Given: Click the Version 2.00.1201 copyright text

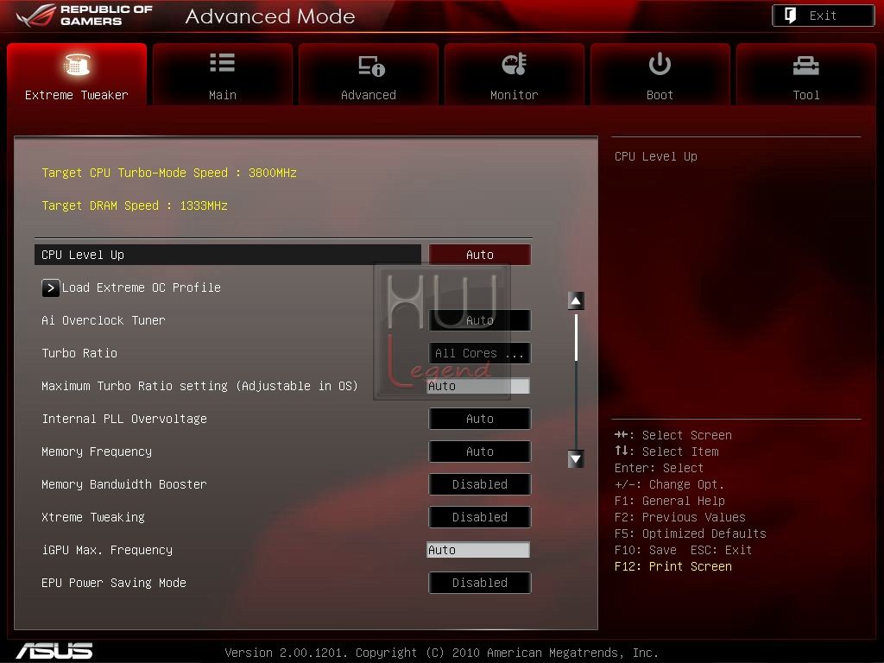Looking at the screenshot, I should (441, 653).
